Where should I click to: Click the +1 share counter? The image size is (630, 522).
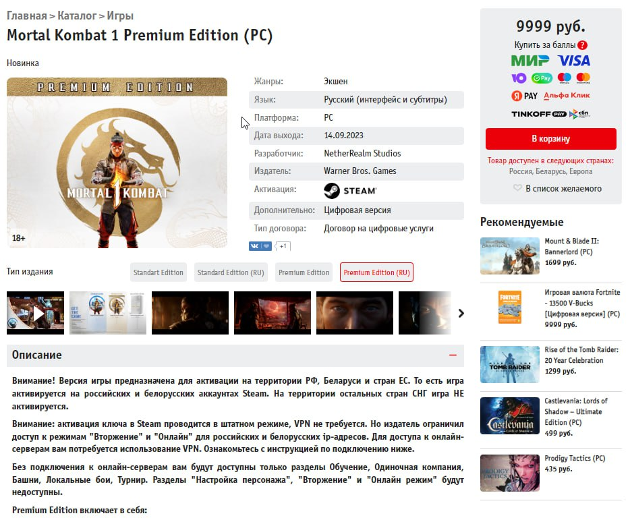click(283, 246)
